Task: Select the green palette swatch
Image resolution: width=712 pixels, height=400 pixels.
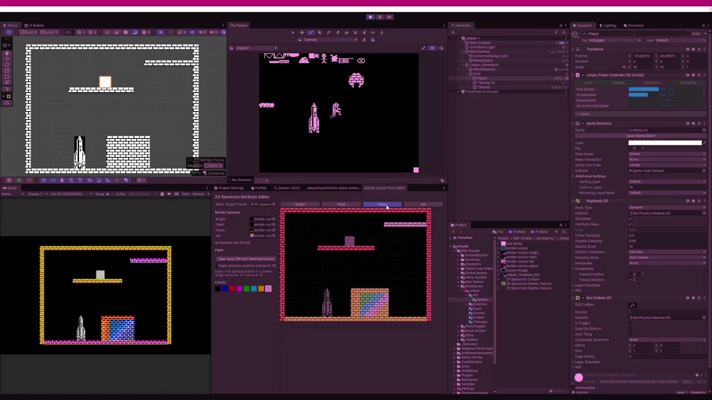Action: pos(246,288)
